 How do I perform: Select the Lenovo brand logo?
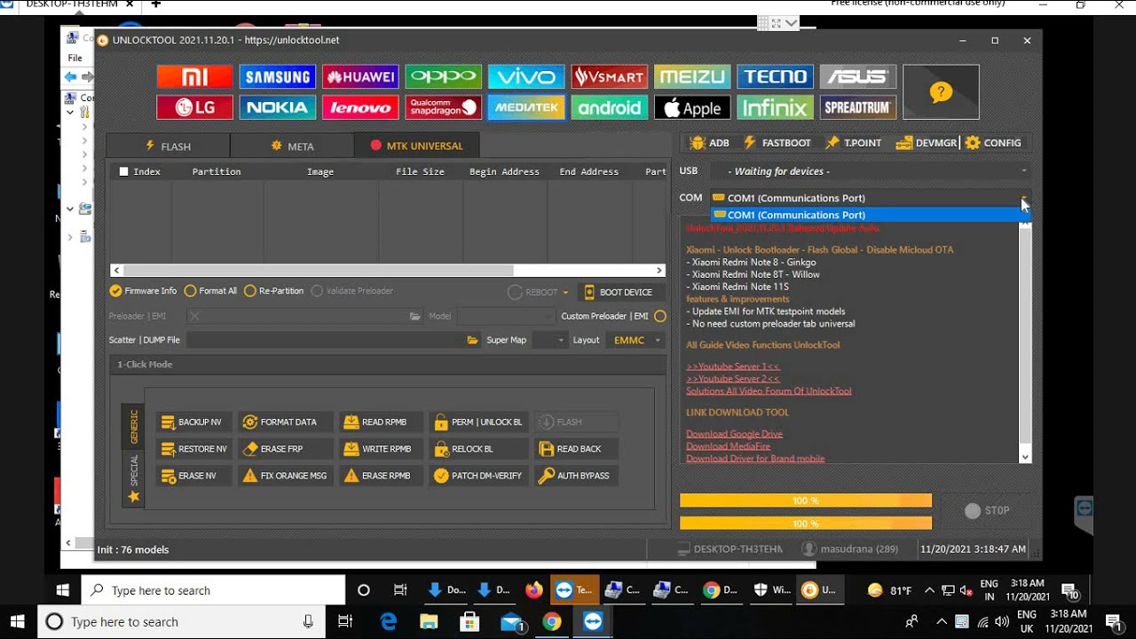coord(360,107)
